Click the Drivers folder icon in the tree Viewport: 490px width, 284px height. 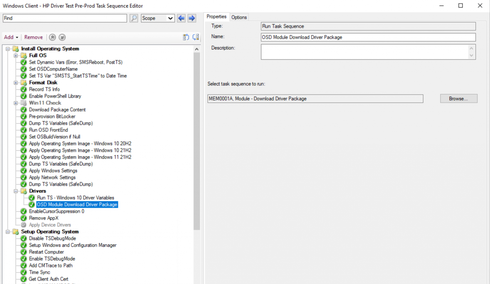(24, 191)
